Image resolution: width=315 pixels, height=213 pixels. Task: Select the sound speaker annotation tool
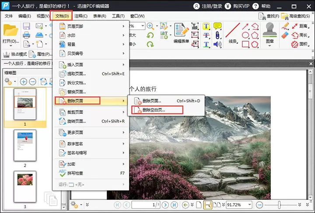pyautogui.click(x=217, y=44)
